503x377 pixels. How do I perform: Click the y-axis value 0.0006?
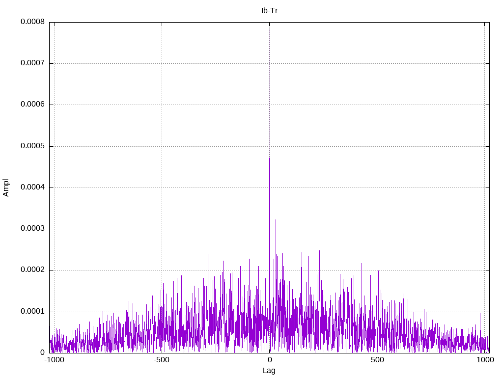point(32,105)
